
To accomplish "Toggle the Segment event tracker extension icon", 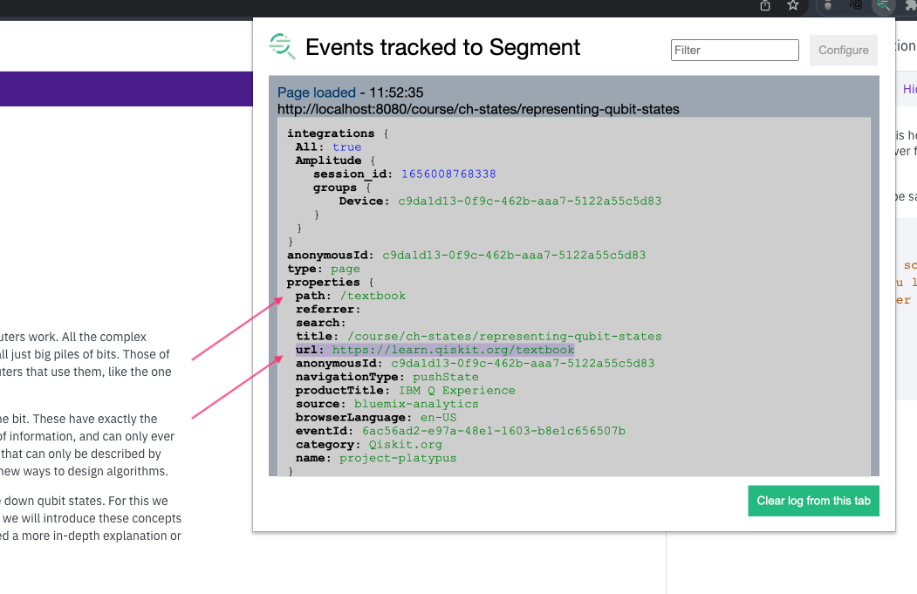I will coord(883,6).
